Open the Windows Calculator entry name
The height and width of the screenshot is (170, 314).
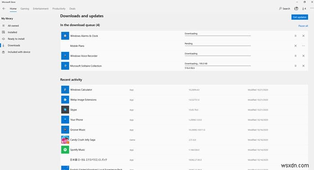[x=81, y=90]
